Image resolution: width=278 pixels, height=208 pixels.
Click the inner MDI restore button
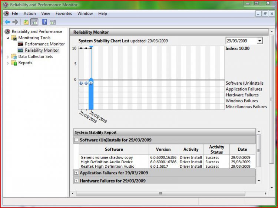(x=265, y=14)
